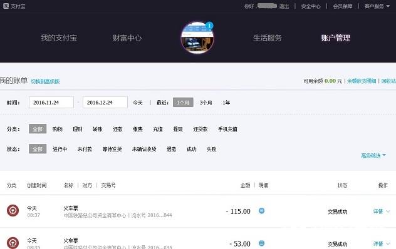Image resolution: width=396 pixels, height=249 pixels.
Task: Click the railway icon for 53.00 ticket
Action: tap(13, 243)
